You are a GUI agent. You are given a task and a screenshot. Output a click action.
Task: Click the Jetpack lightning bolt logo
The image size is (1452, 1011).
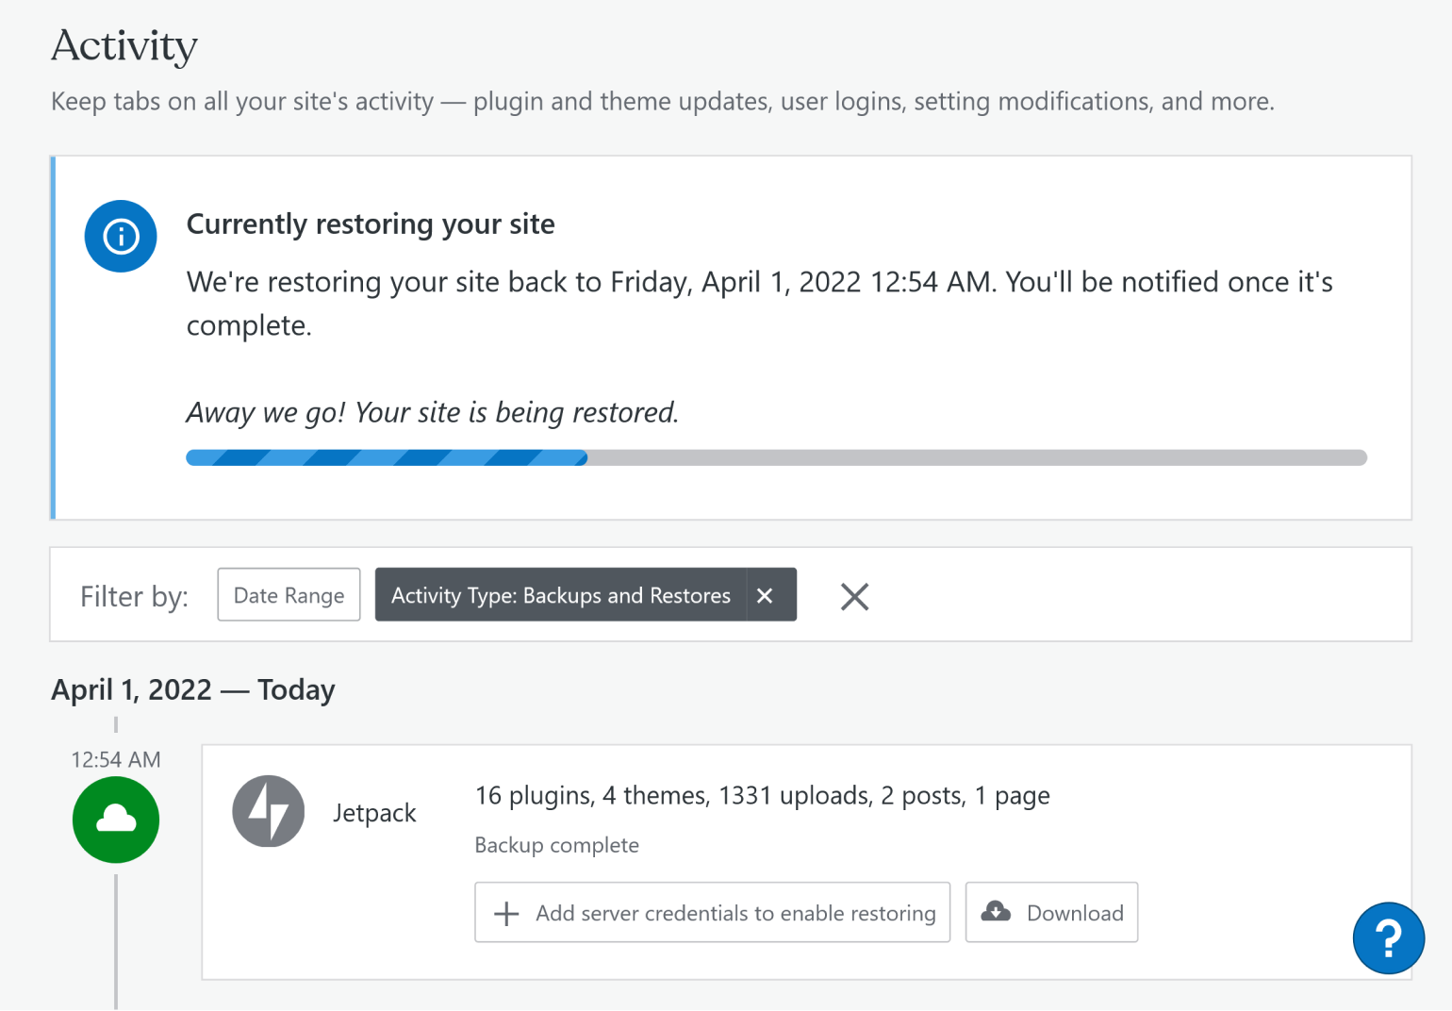(x=269, y=811)
